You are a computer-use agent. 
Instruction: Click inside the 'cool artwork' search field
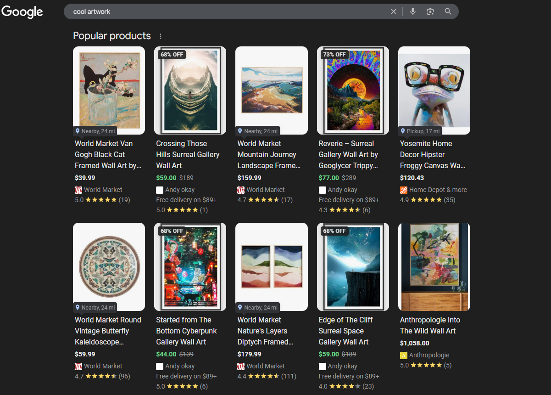coord(229,11)
